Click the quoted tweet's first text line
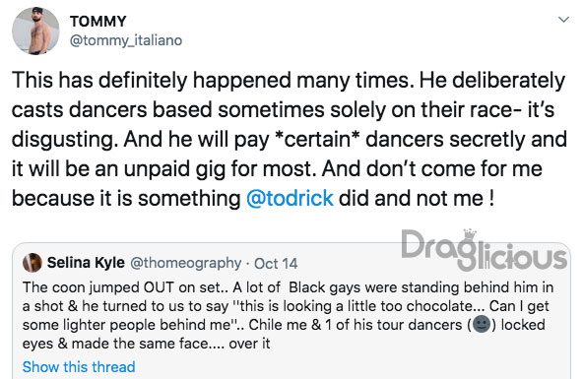The height and width of the screenshot is (379, 583). (288, 287)
